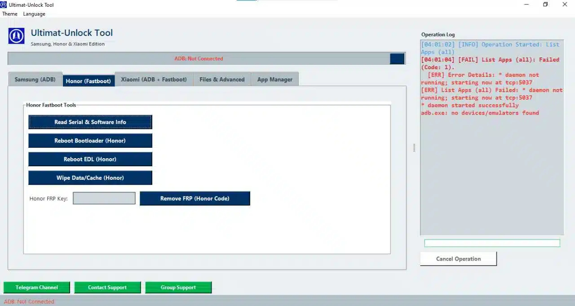Screen dimensions: 575x306
Task: Open the Files & Advanced tab
Action: pos(222,80)
